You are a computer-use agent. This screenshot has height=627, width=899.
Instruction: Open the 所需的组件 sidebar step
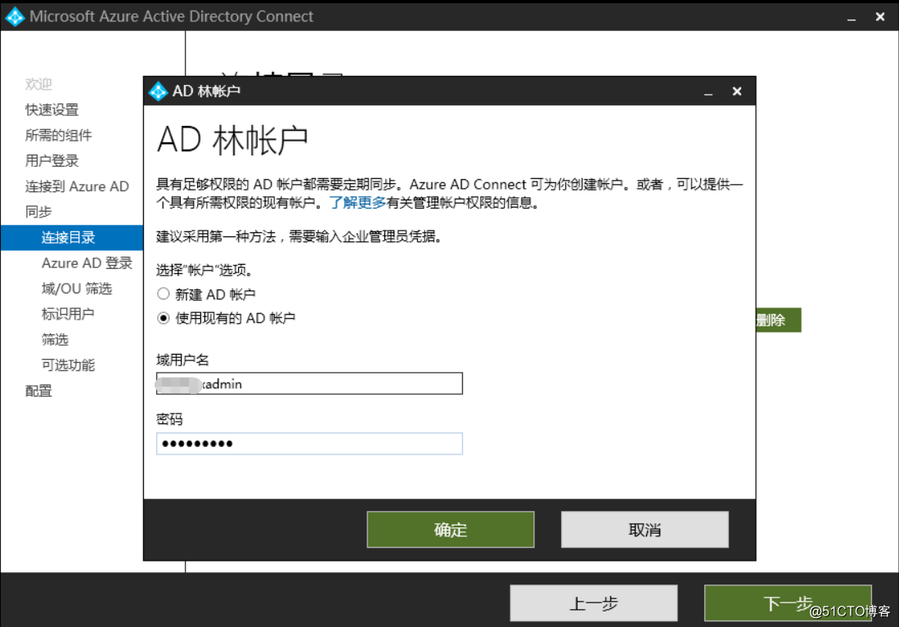(x=58, y=135)
